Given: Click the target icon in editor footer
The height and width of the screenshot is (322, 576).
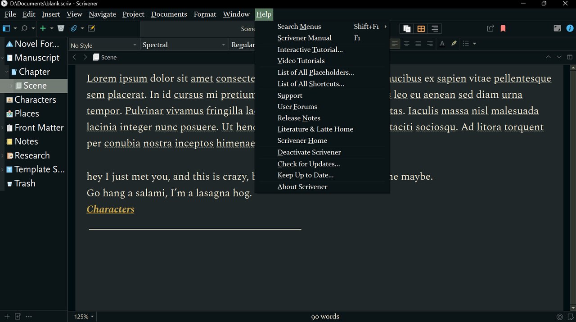Looking at the screenshot, I should click(559, 317).
